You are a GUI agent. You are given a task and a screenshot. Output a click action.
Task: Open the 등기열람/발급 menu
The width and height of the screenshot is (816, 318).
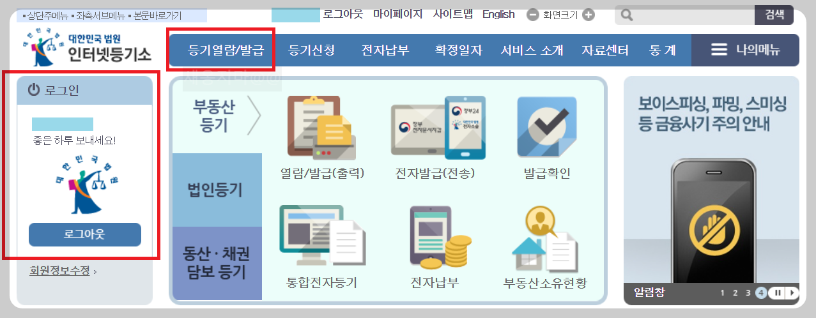coord(226,50)
